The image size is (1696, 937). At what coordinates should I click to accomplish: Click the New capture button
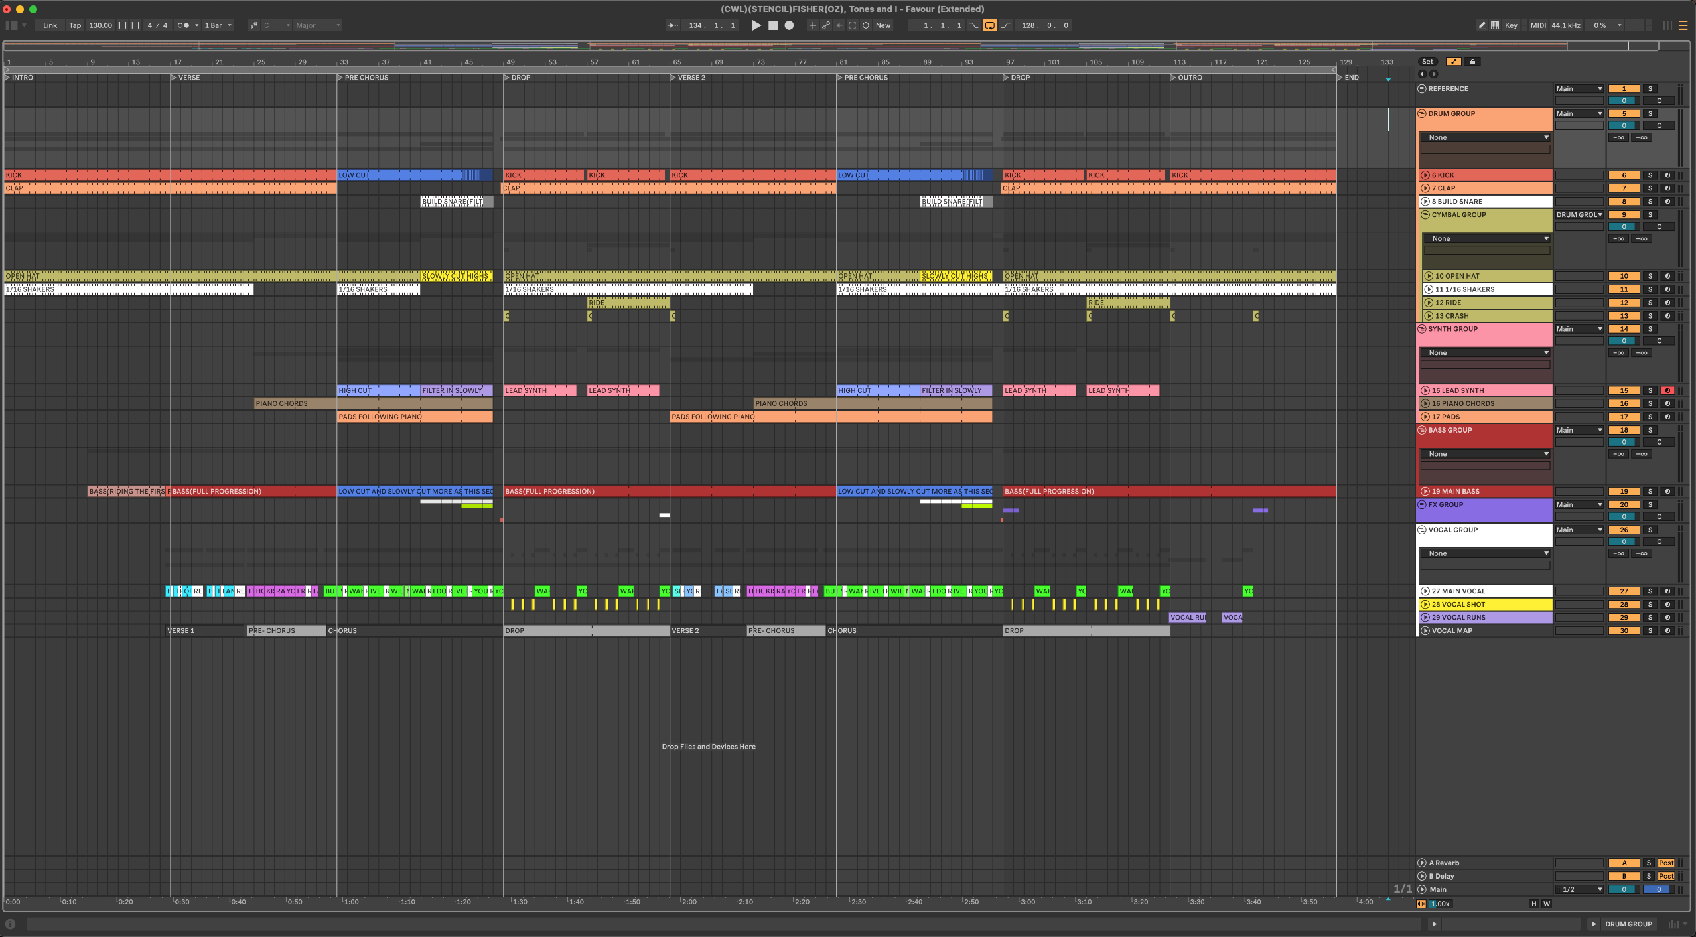click(x=883, y=25)
